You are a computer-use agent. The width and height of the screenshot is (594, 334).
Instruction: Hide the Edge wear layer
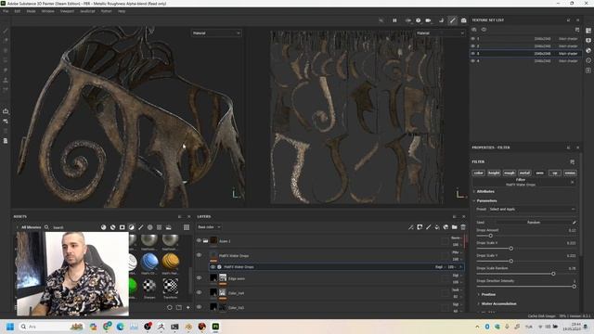[x=199, y=278]
